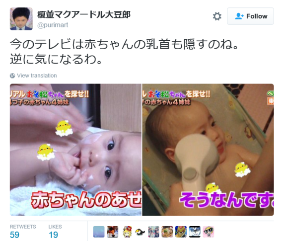Open the third avatar with red-hatted character
Screen dimensions: 288x241
(126, 232)
